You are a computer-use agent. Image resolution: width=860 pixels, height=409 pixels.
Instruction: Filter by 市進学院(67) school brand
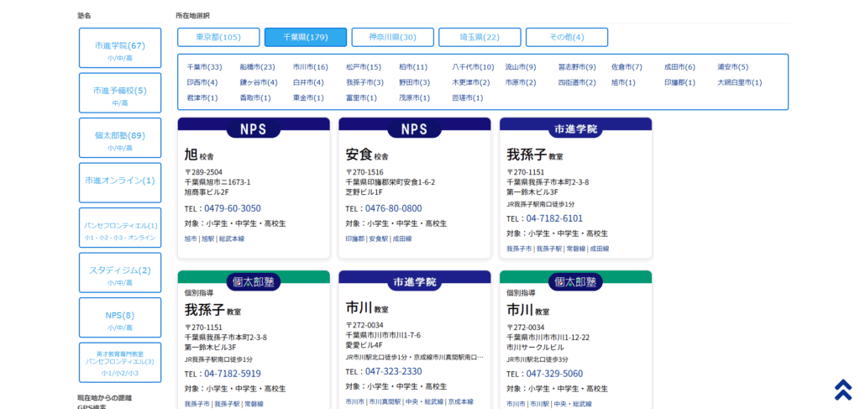pyautogui.click(x=120, y=48)
